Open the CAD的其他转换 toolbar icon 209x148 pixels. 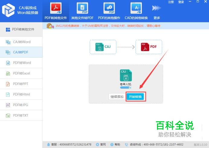tap(136, 8)
